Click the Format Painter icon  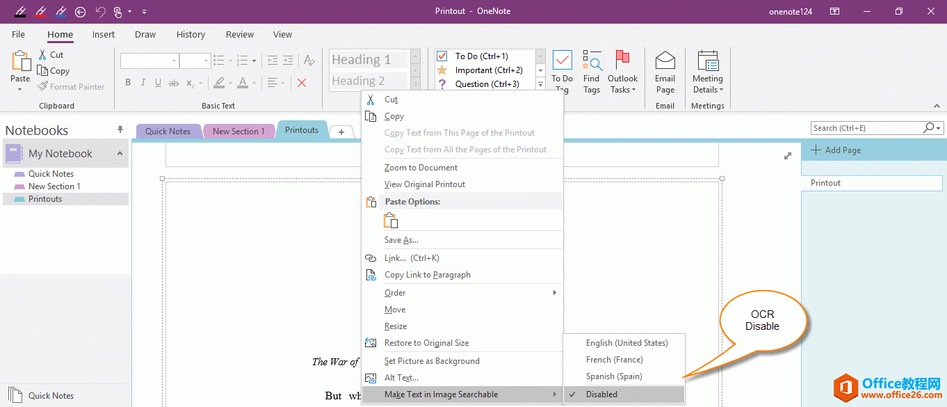42,86
